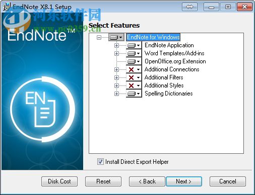
Task: Select the Additional Connections feature label
Action: click(x=172, y=69)
